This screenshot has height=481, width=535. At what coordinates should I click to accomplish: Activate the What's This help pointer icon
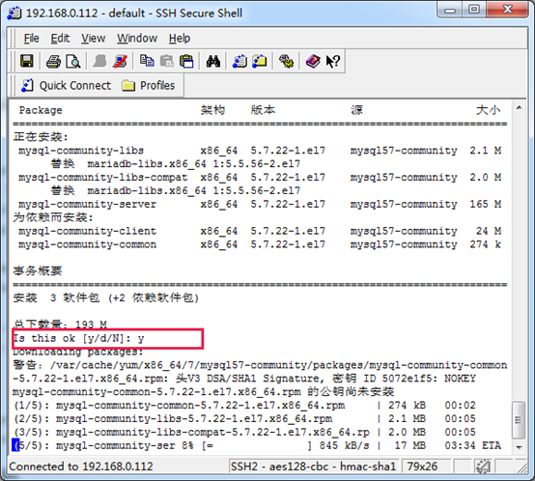point(332,62)
